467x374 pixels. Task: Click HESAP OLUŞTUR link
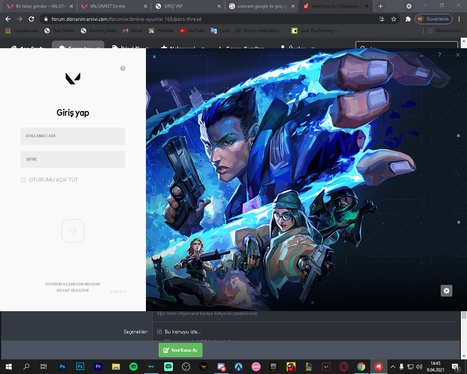(x=73, y=290)
